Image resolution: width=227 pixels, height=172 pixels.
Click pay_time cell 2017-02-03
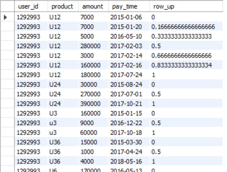point(129,46)
